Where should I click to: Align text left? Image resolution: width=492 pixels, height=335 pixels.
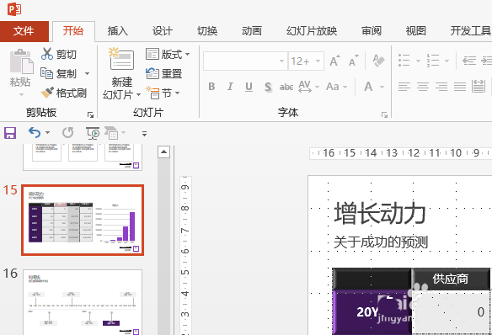pyautogui.click(x=404, y=87)
